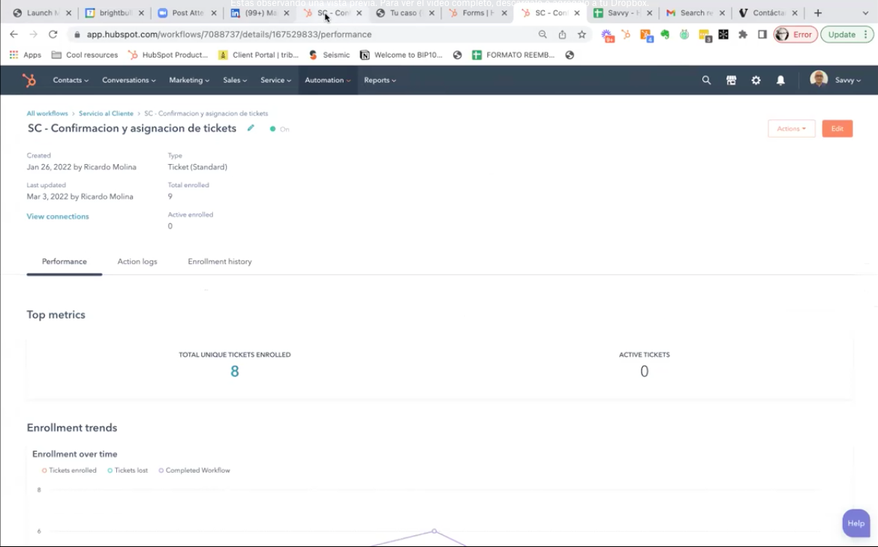Click the total unique tickets number 8
Viewport: 878px width, 547px height.
(235, 371)
